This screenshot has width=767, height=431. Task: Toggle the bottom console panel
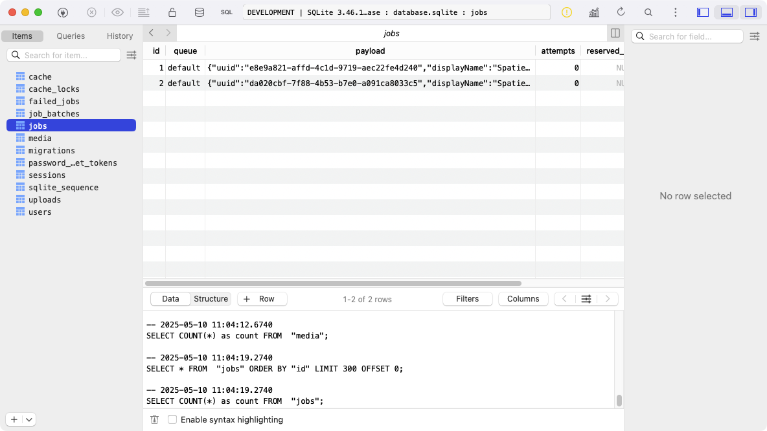coord(727,12)
